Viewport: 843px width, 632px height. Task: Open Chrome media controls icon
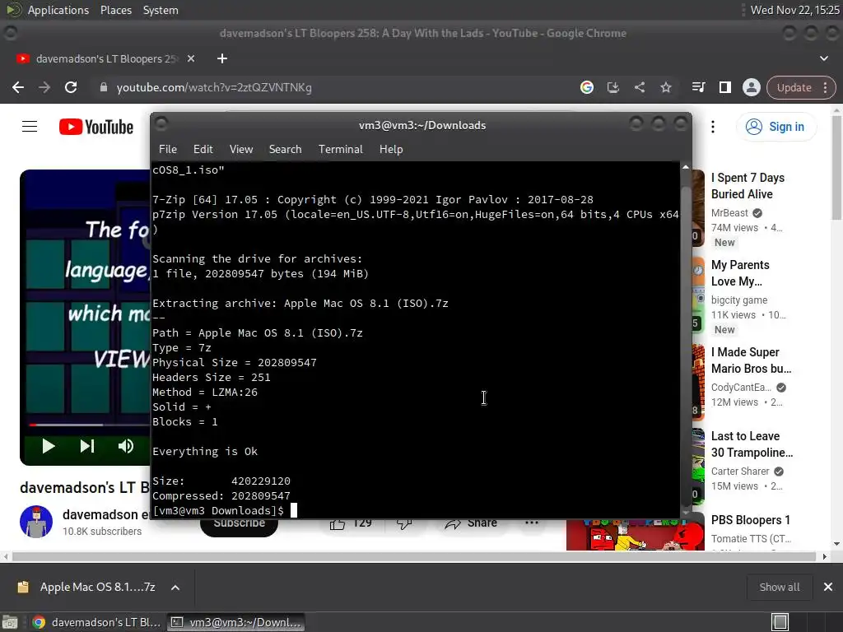pos(698,87)
